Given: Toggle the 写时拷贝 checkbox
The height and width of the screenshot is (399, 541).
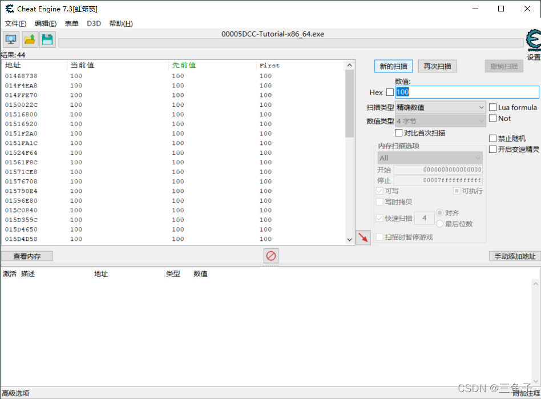Looking at the screenshot, I should (x=379, y=202).
